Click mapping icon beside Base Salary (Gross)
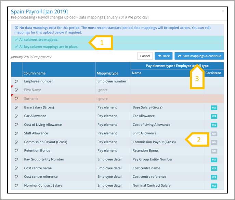This screenshot has width=235, height=200. click(x=16, y=107)
